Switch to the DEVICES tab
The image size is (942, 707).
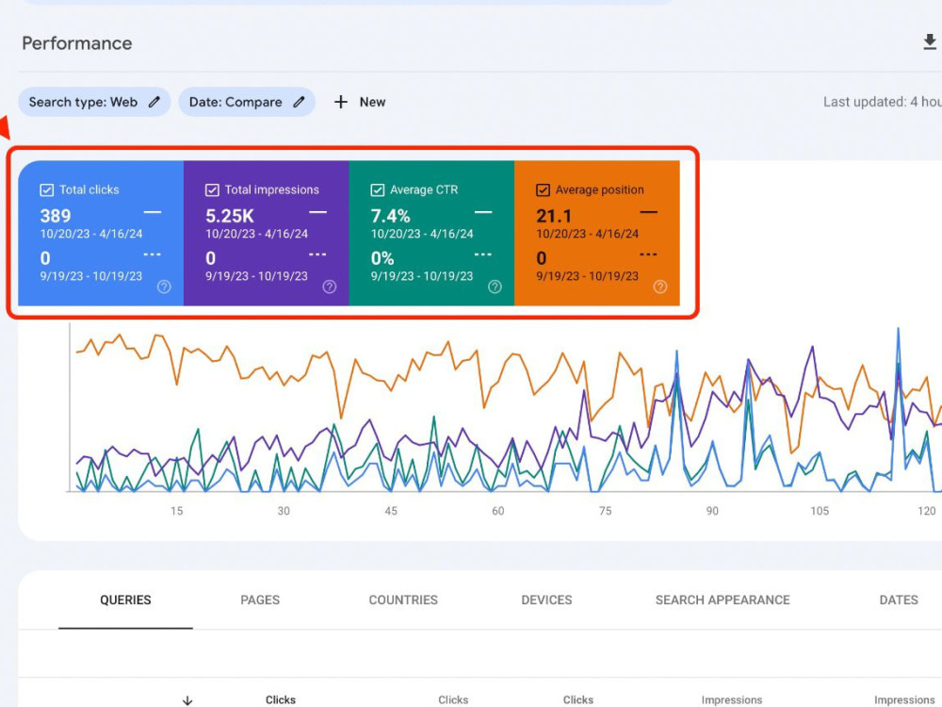[546, 600]
